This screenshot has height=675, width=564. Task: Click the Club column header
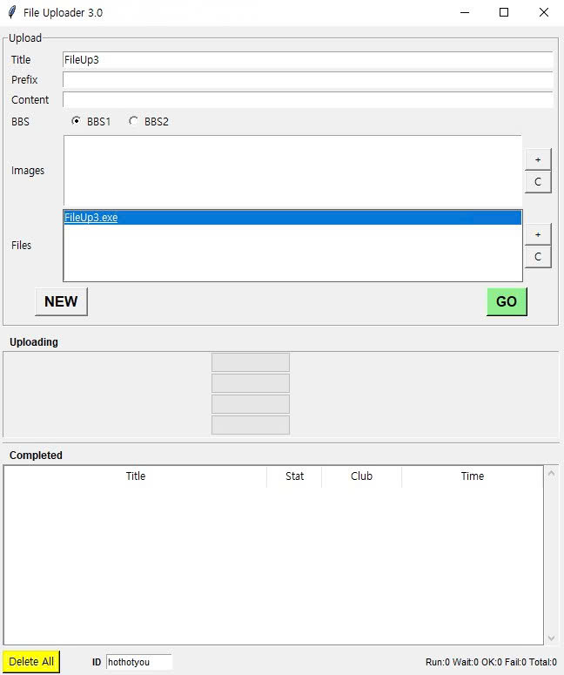361,476
